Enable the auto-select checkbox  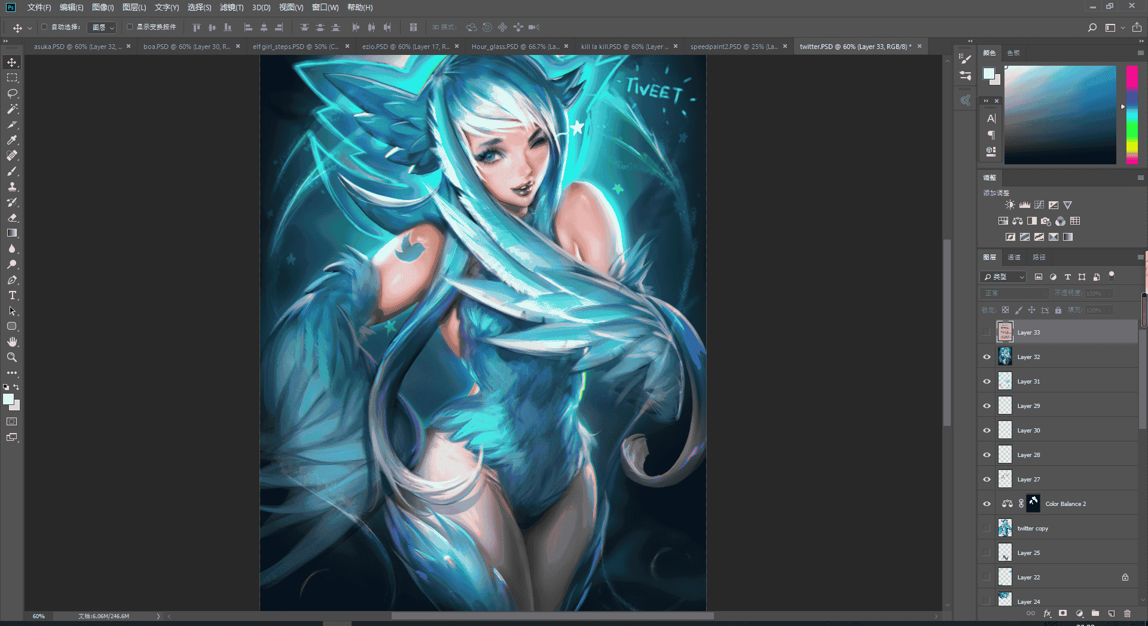(x=44, y=27)
